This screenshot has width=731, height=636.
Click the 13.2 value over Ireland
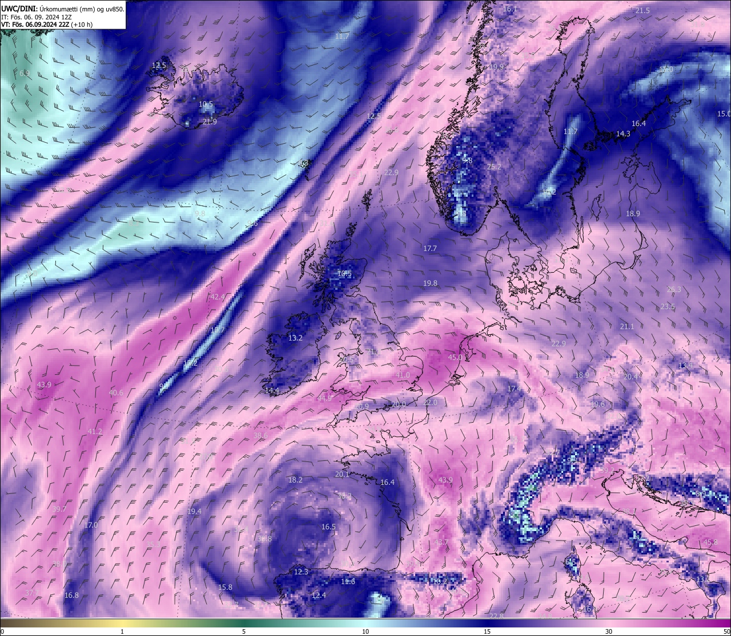[295, 338]
